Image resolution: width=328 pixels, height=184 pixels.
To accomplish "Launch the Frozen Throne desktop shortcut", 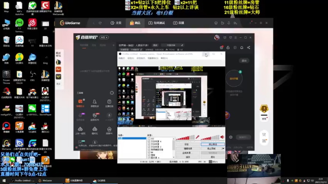I will click(x=6, y=76).
